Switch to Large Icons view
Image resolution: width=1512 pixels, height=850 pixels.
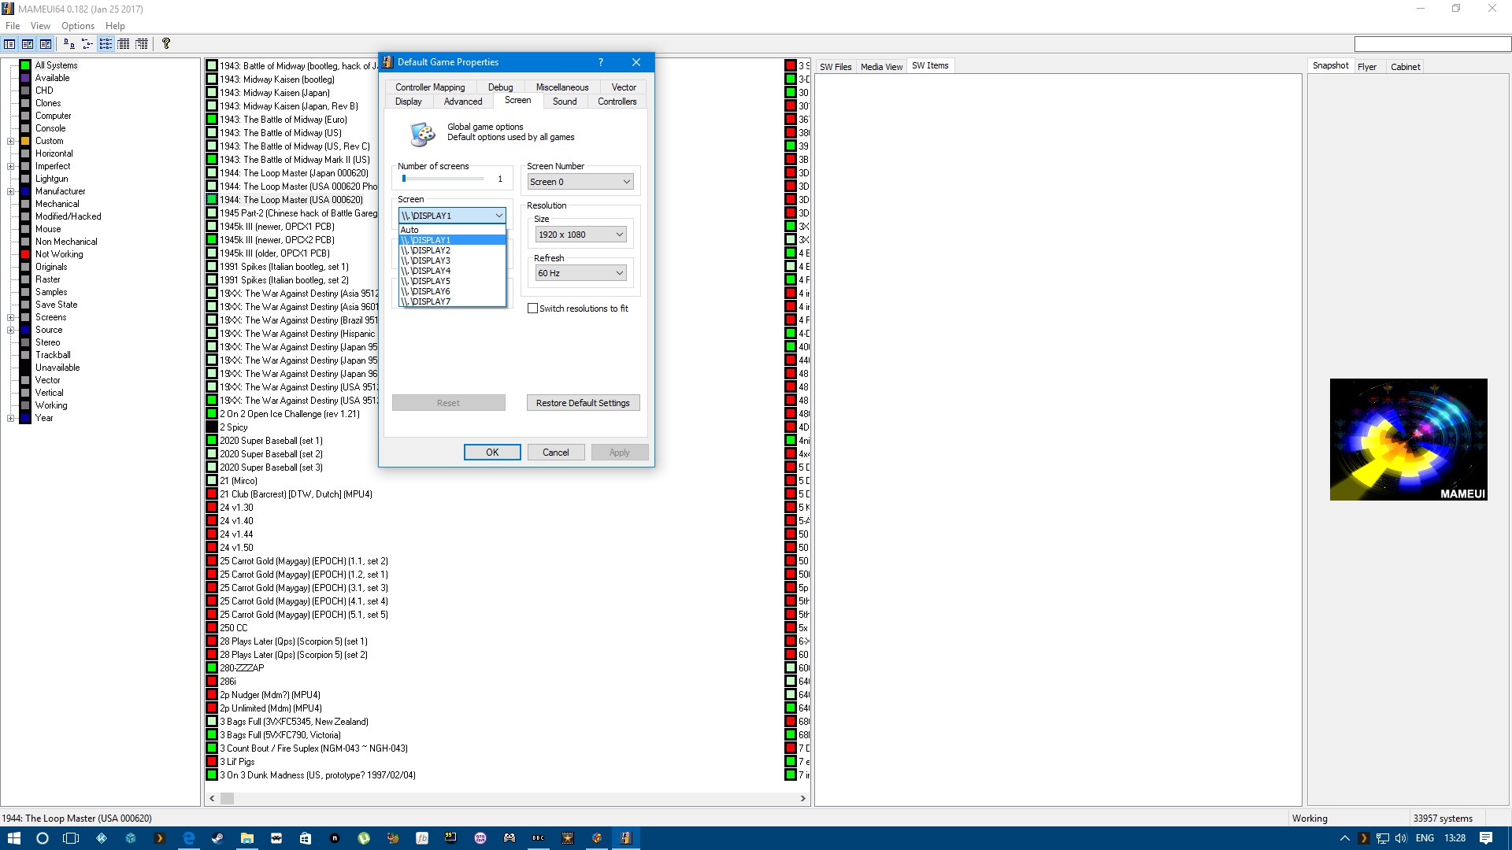(69, 44)
